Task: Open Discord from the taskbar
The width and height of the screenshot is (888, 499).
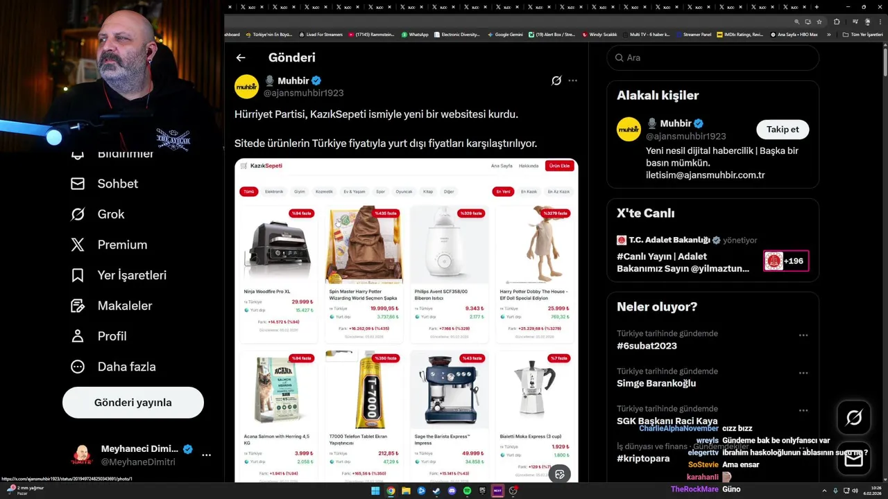Action: coord(452,491)
